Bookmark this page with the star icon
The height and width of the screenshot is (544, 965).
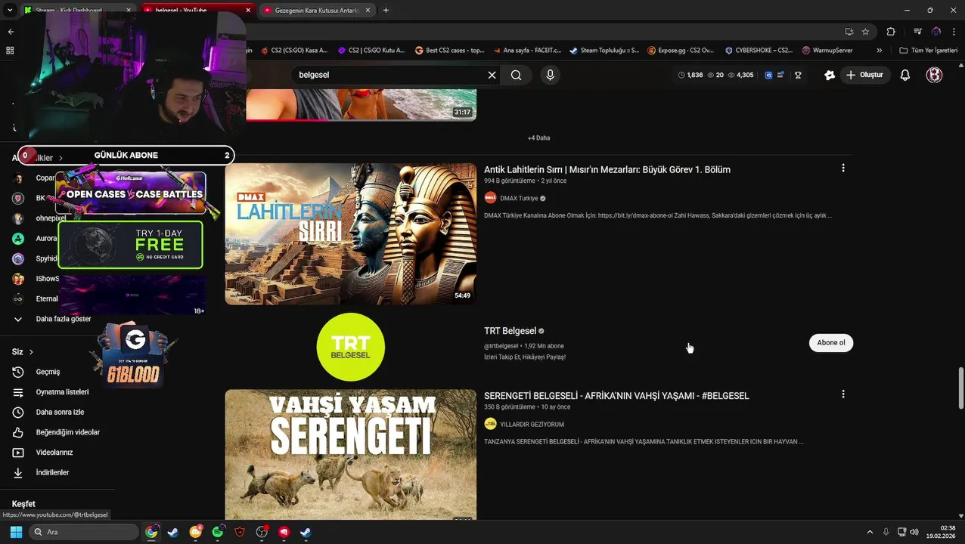click(865, 31)
